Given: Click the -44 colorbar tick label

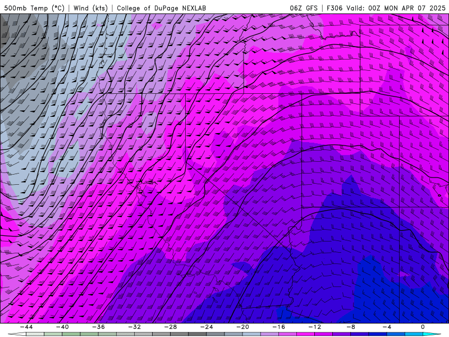Looking at the screenshot, I should 26,327.
